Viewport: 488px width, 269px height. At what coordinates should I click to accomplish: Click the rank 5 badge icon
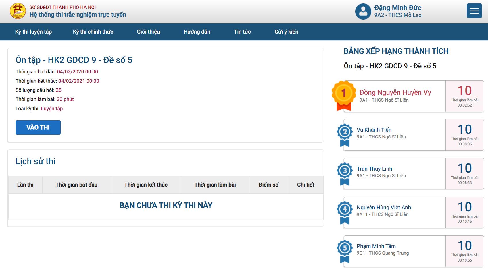tap(345, 250)
